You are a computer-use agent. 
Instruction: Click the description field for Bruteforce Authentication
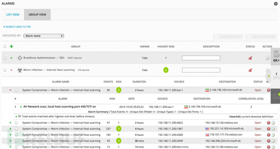pos(201,58)
